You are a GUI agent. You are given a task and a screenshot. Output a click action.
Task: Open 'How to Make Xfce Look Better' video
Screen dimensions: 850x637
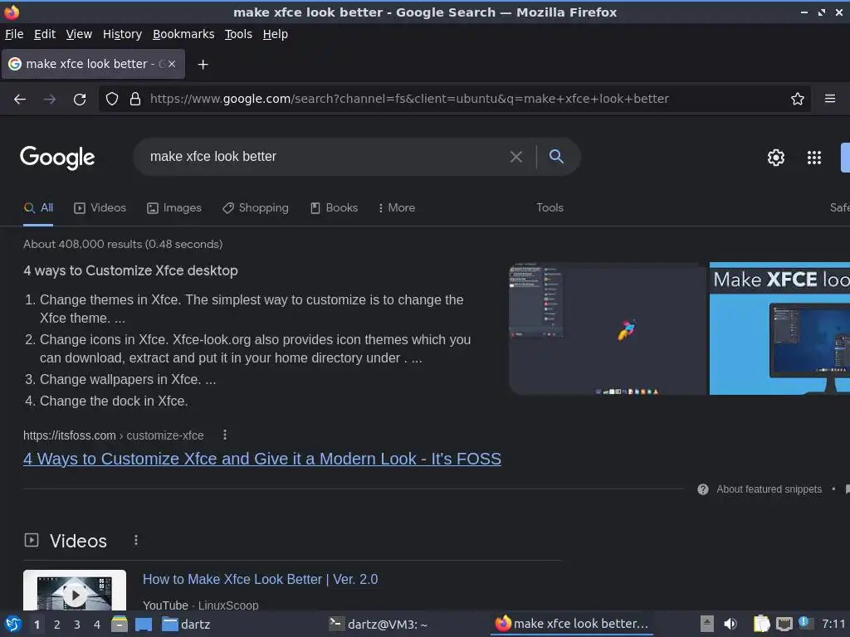260,579
